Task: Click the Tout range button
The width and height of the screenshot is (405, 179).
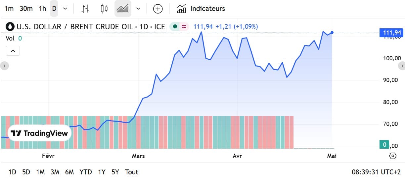Action: [131, 172]
